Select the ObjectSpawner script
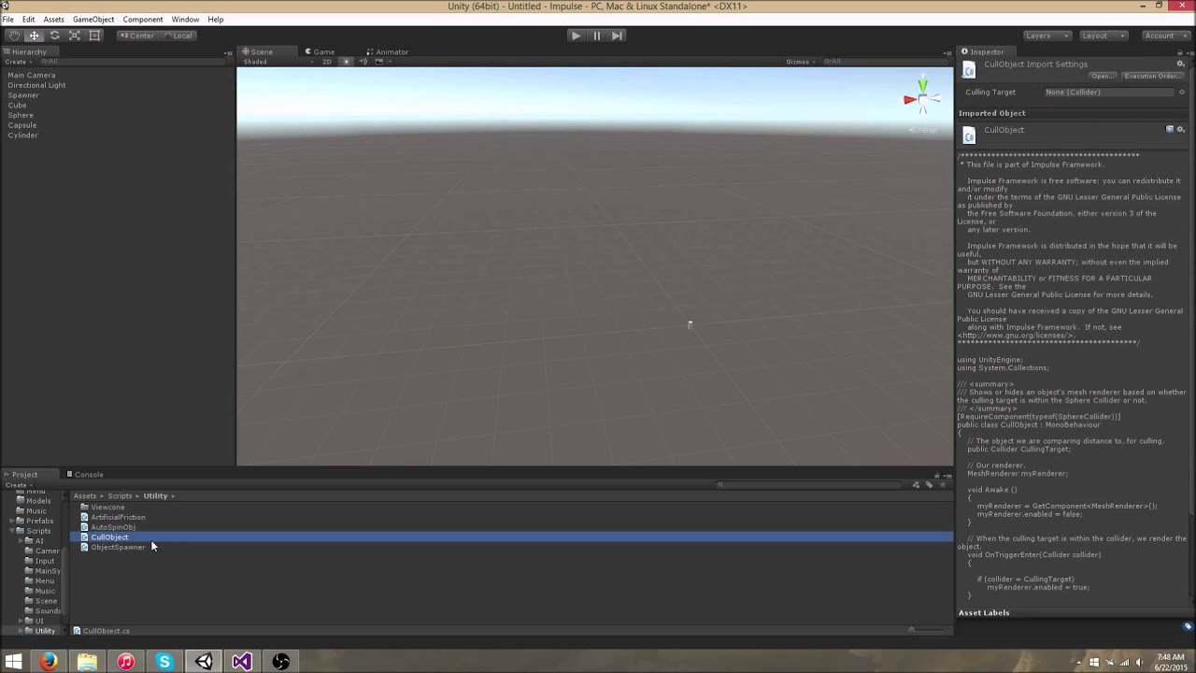 point(118,547)
